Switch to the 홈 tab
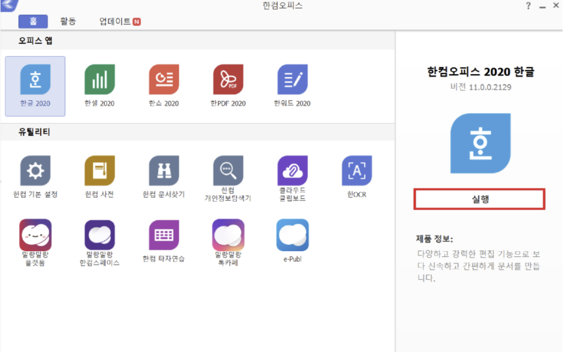This screenshot has height=352, width=563. (33, 22)
